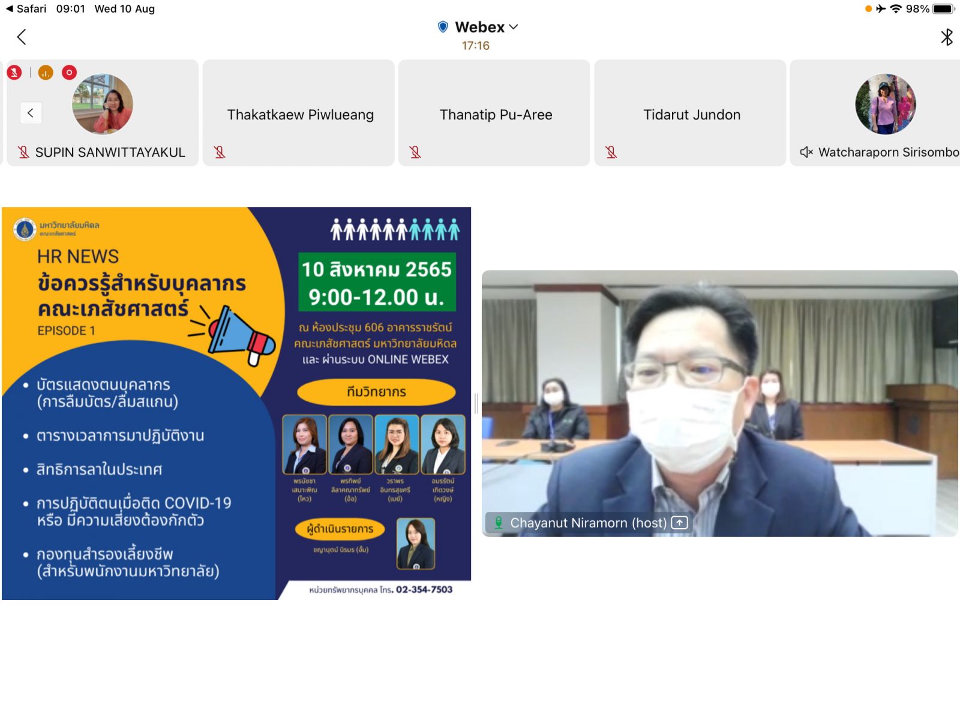Tap the Chayanut Niramorn (host) name label
Image resolution: width=960 pixels, height=720 pixels.
tap(588, 523)
